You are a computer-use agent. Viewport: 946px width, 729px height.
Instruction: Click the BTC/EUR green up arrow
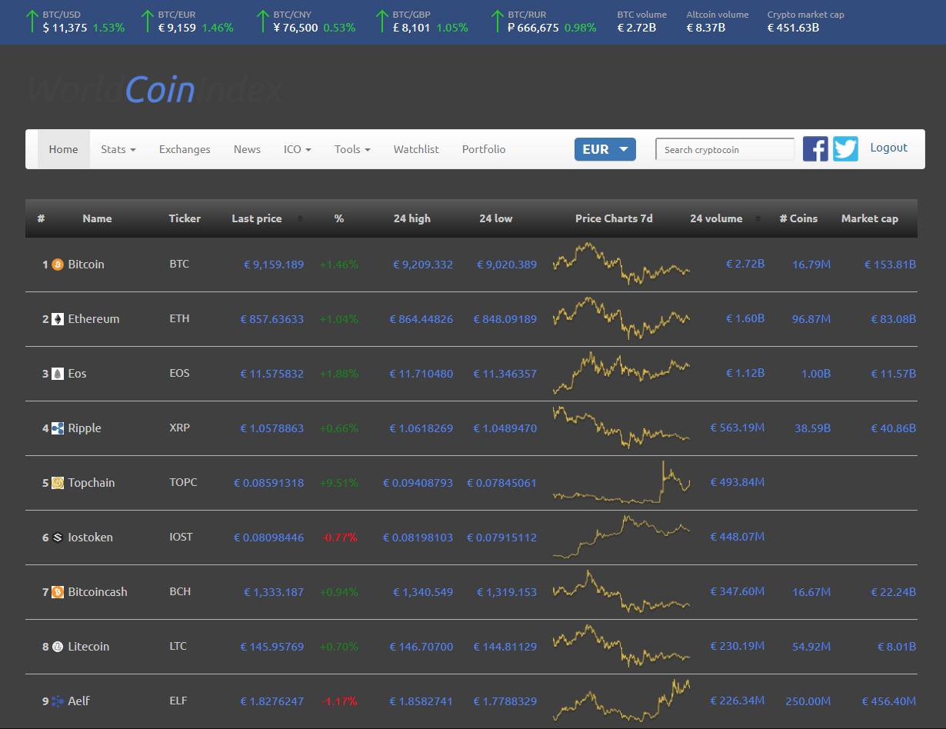pyautogui.click(x=148, y=21)
